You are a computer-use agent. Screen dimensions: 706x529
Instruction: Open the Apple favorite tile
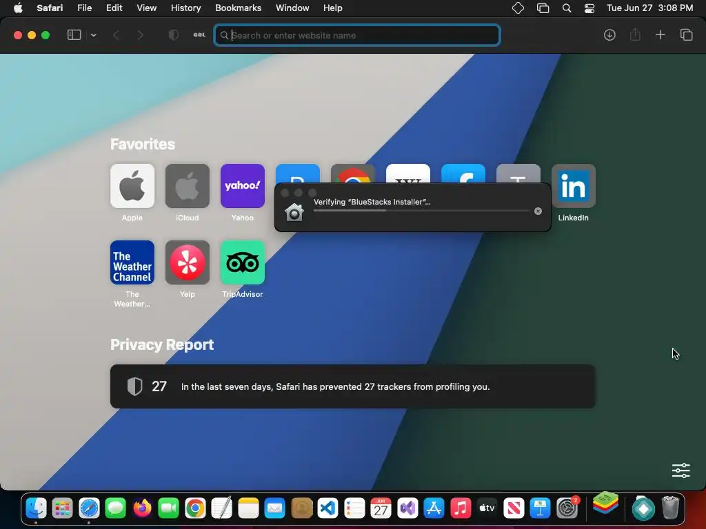pos(132,186)
